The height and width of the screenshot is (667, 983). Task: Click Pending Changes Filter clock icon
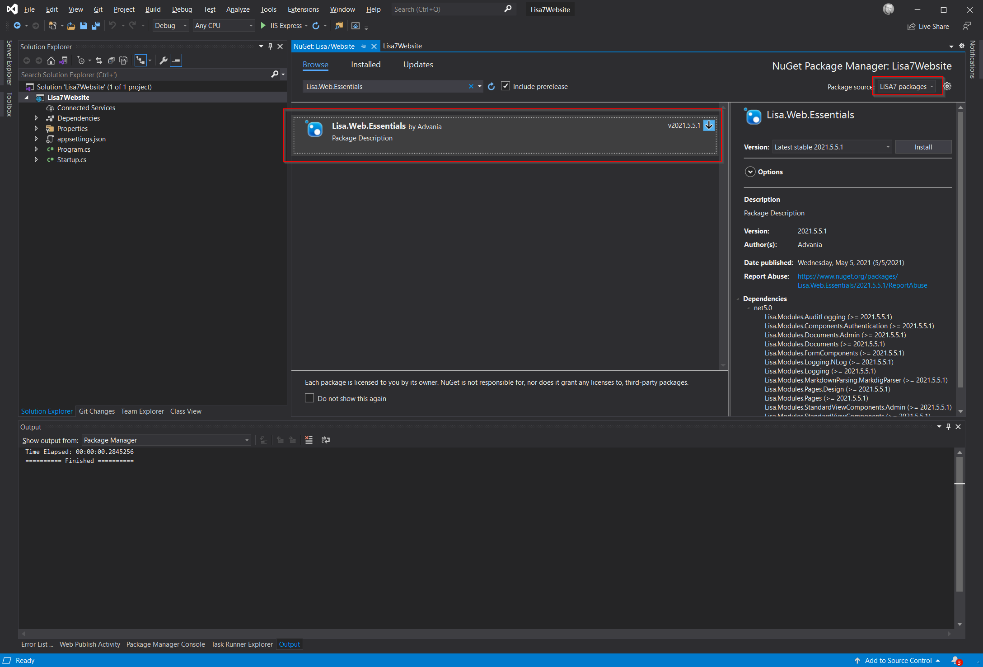click(x=81, y=61)
